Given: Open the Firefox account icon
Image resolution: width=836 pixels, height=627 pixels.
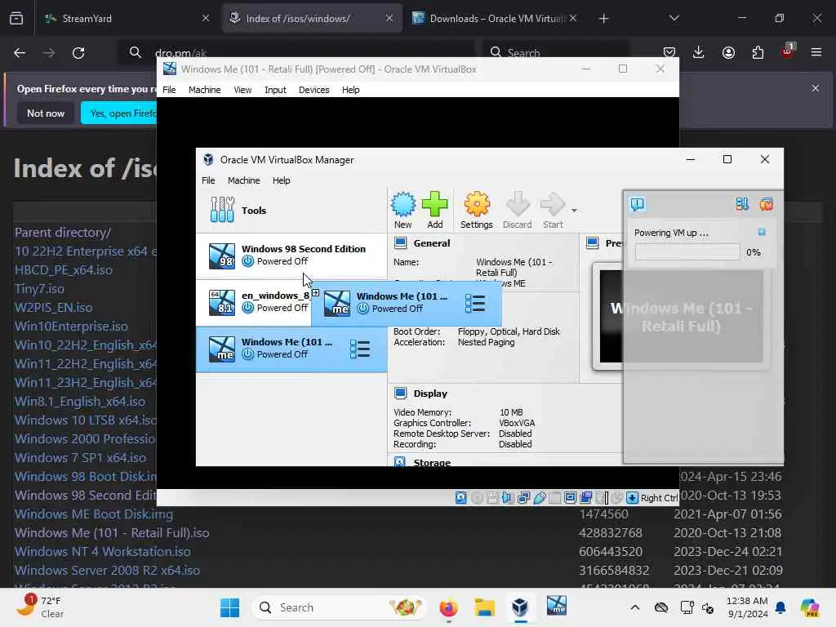Looking at the screenshot, I should point(728,52).
